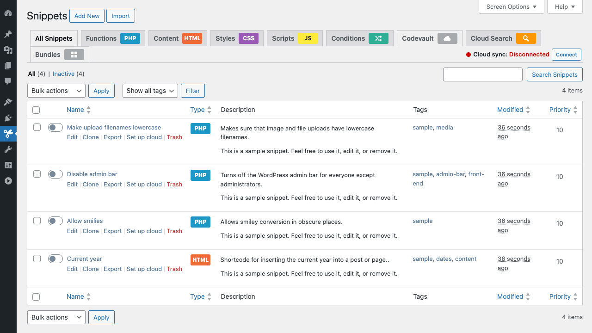This screenshot has width=592, height=333.
Task: Click the orange magnifier icon on Cloud Search
Action: [x=526, y=38]
